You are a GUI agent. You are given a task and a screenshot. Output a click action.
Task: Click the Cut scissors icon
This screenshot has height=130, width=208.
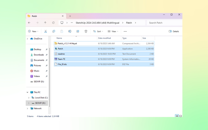[x=45, y=31]
